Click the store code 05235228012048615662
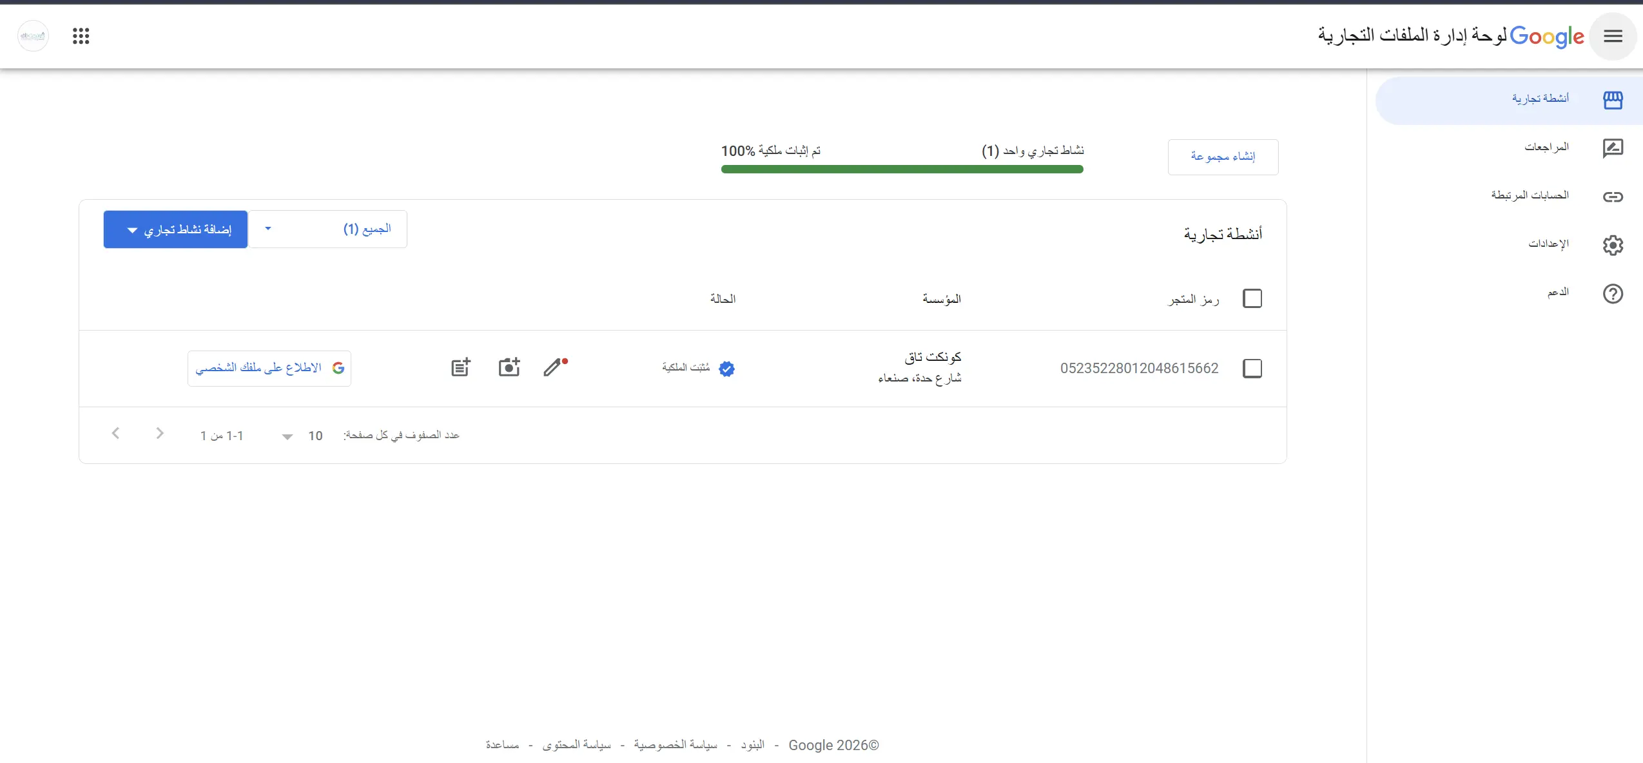This screenshot has width=1643, height=763. pos(1140,369)
